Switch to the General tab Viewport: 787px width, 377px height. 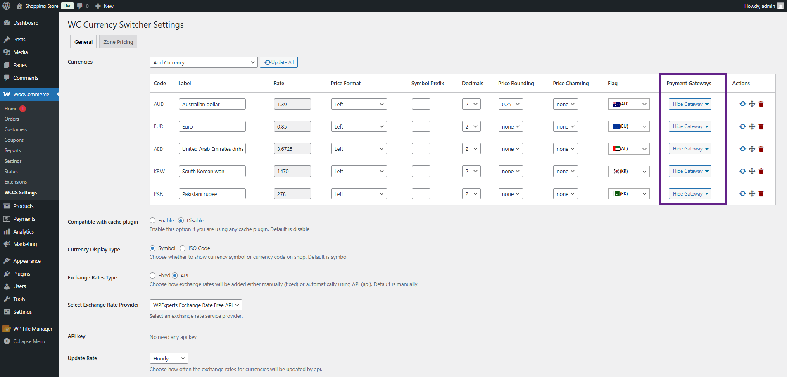coord(83,42)
